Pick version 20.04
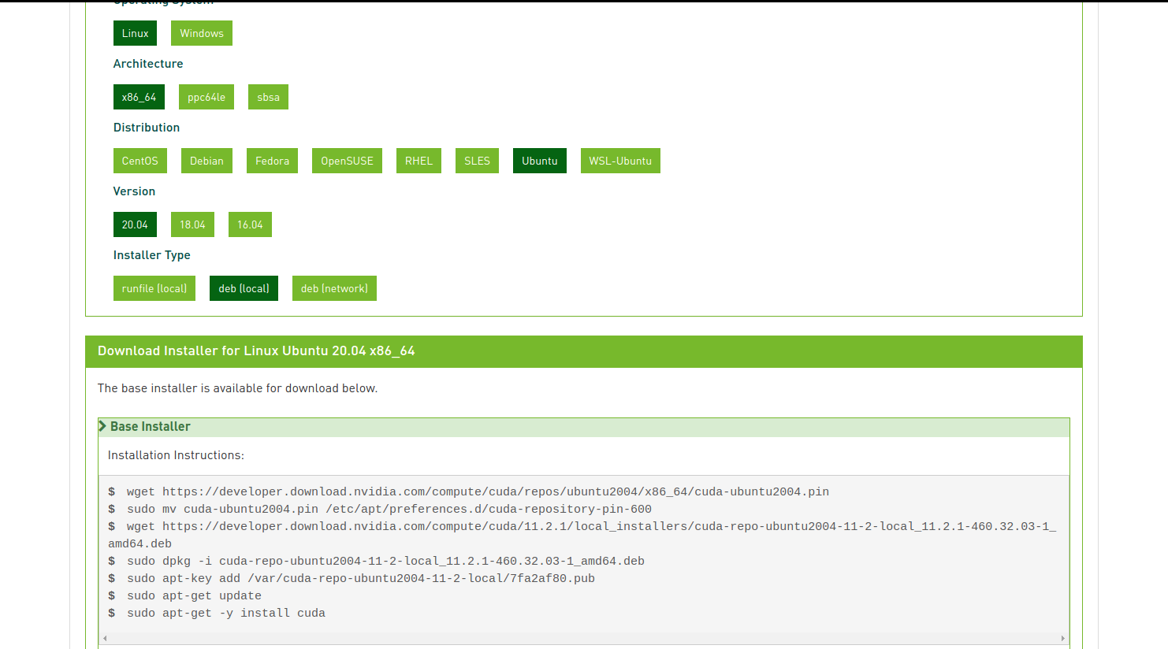 pyautogui.click(x=135, y=224)
